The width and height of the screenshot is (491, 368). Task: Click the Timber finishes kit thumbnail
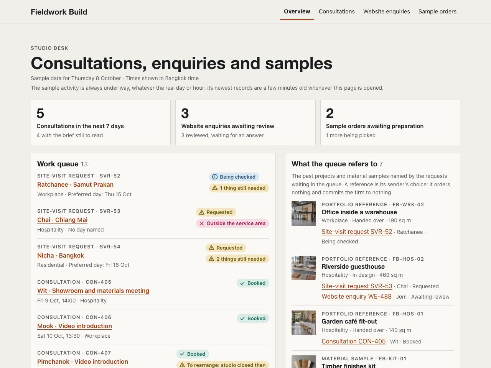click(304, 362)
